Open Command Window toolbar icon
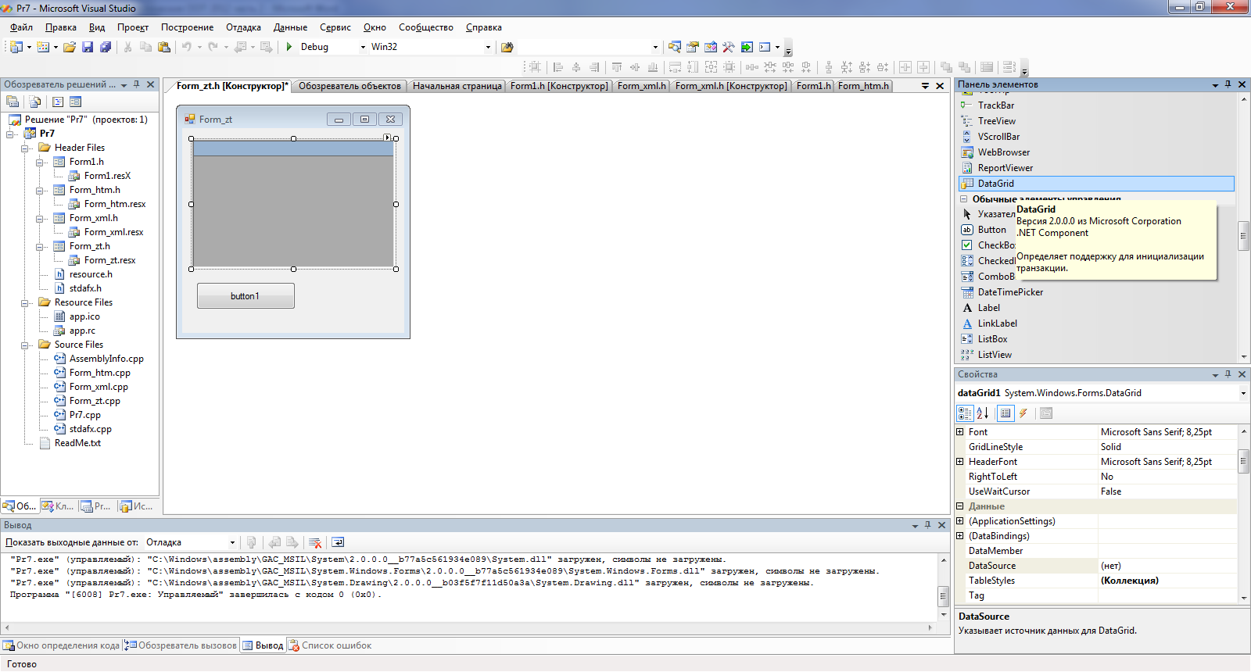This screenshot has height=672, width=1251. click(x=765, y=47)
